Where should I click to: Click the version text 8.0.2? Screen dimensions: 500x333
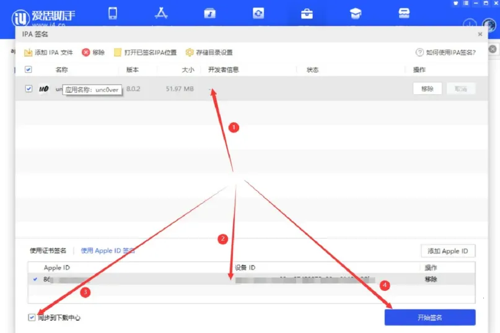[133, 89]
